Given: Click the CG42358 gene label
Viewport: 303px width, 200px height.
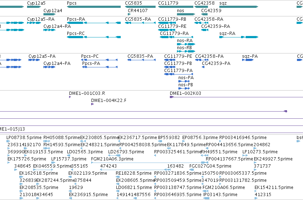Looking at the screenshot, I should (x=204, y=3).
